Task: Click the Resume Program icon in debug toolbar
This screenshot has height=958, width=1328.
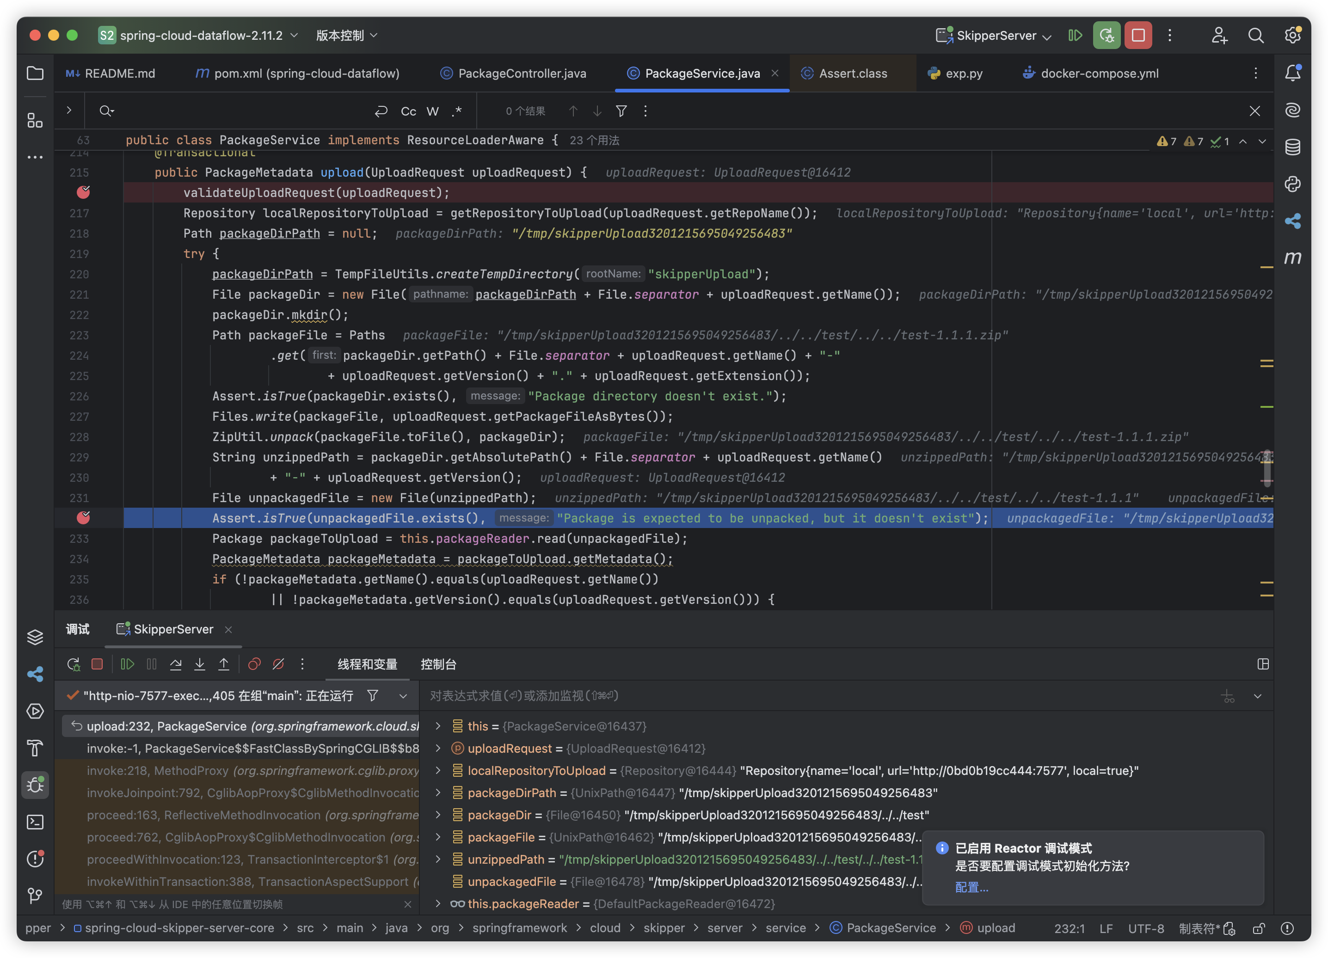Action: pos(127,664)
